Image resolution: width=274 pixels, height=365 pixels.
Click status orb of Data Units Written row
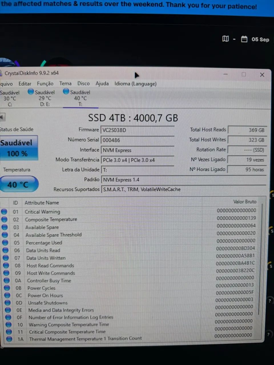(x=6, y=258)
